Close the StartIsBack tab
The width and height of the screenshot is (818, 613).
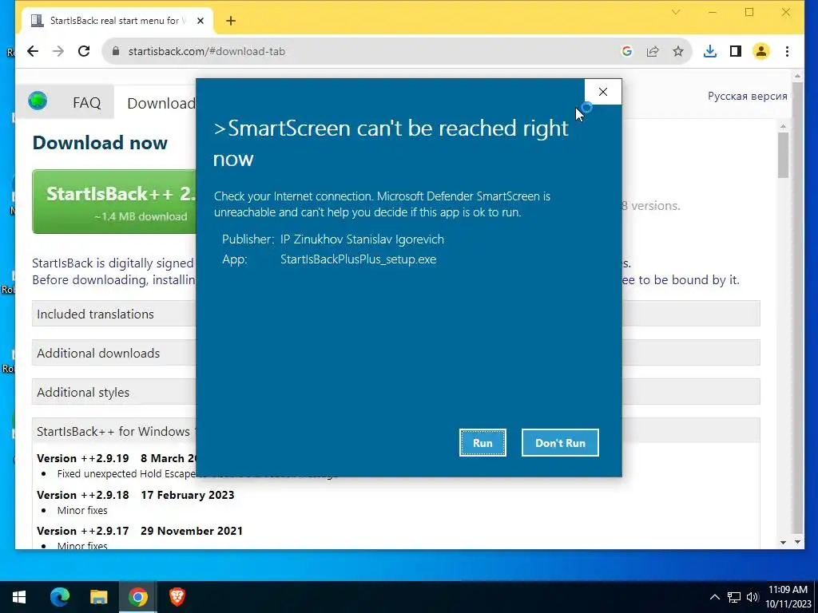pyautogui.click(x=201, y=21)
